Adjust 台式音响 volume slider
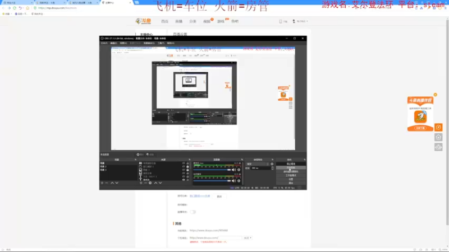This screenshot has height=252, width=449. pyautogui.click(x=212, y=180)
